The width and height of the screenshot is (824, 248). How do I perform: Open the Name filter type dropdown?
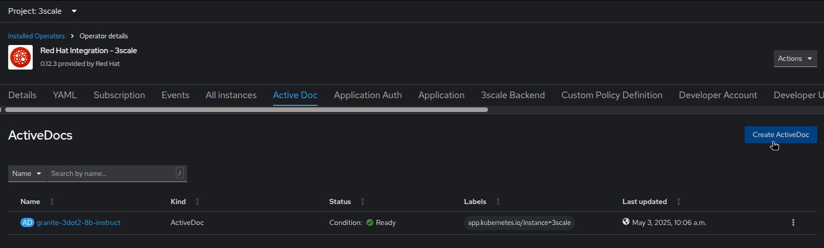point(27,174)
